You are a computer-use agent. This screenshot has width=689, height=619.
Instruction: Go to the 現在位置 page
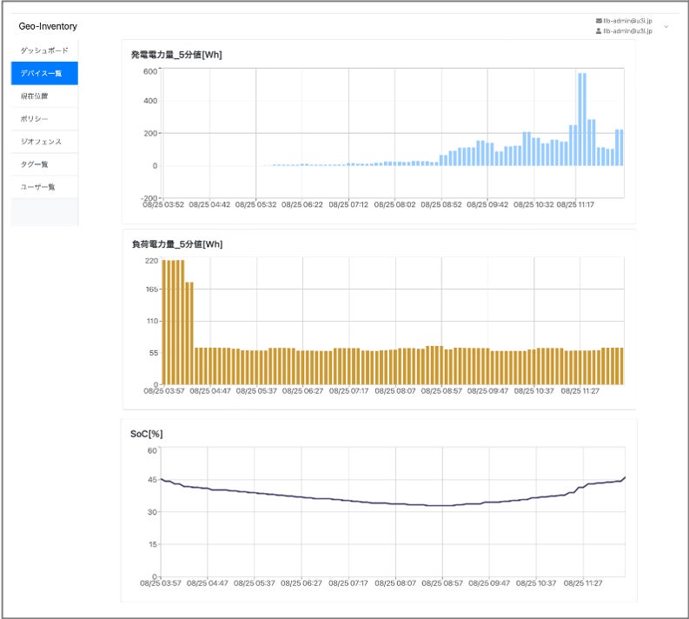pos(44,96)
